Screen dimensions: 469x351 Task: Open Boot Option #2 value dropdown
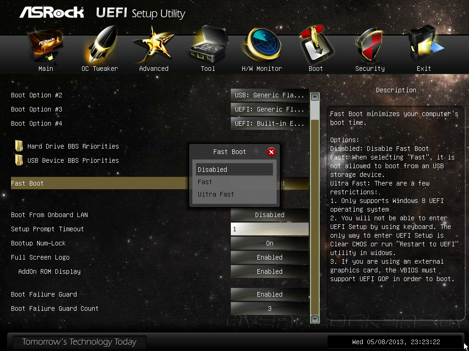[x=269, y=95]
